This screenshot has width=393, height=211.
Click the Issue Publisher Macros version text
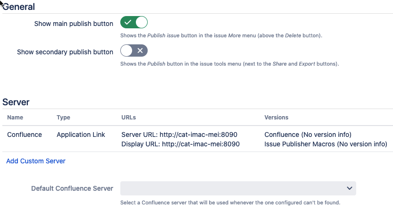pyautogui.click(x=326, y=144)
